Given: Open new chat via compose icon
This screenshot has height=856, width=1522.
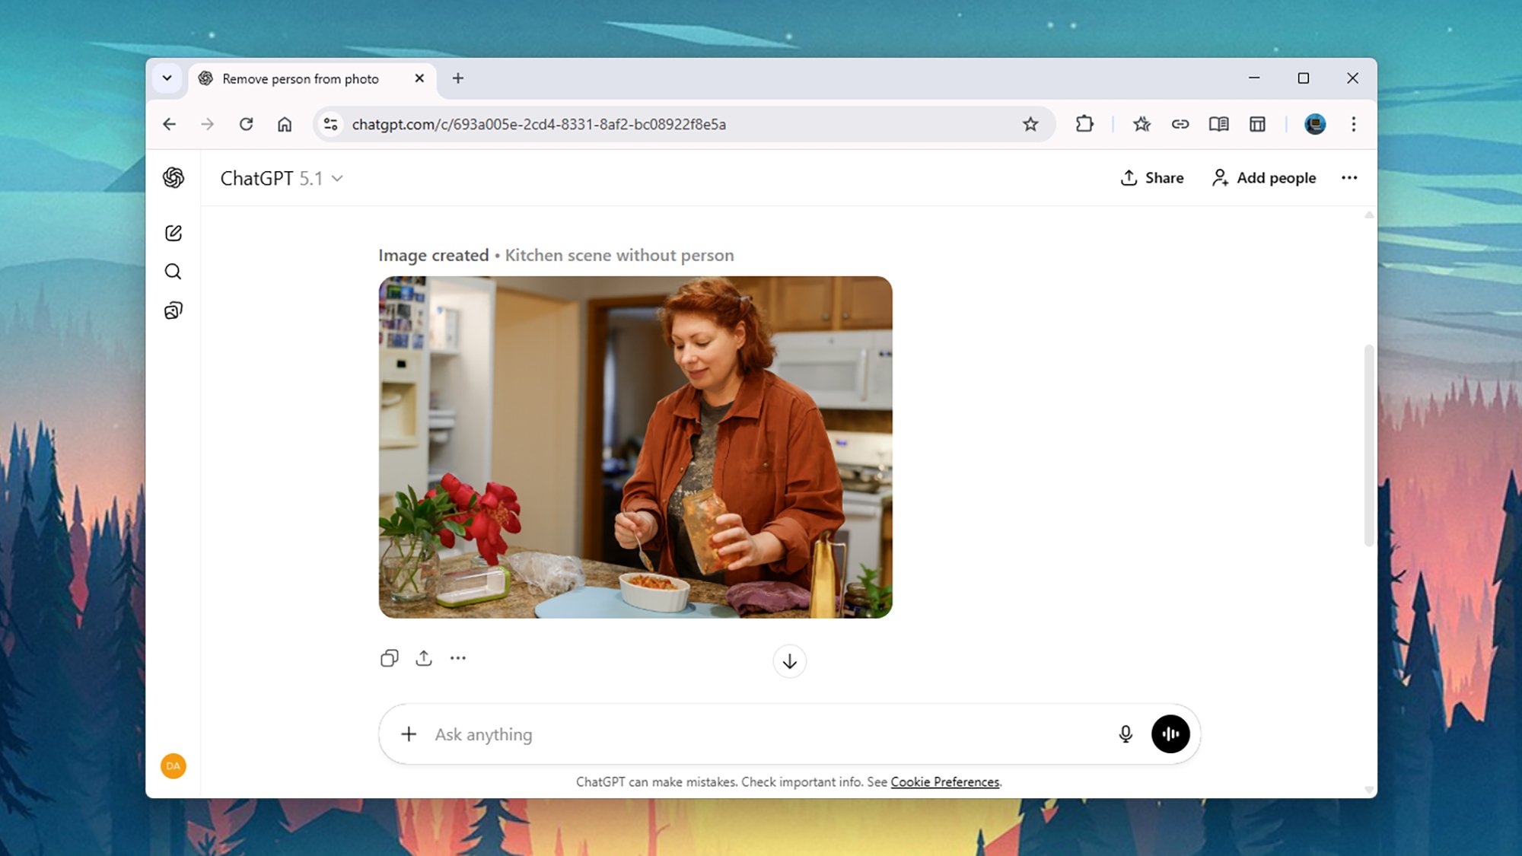Looking at the screenshot, I should tap(174, 233).
